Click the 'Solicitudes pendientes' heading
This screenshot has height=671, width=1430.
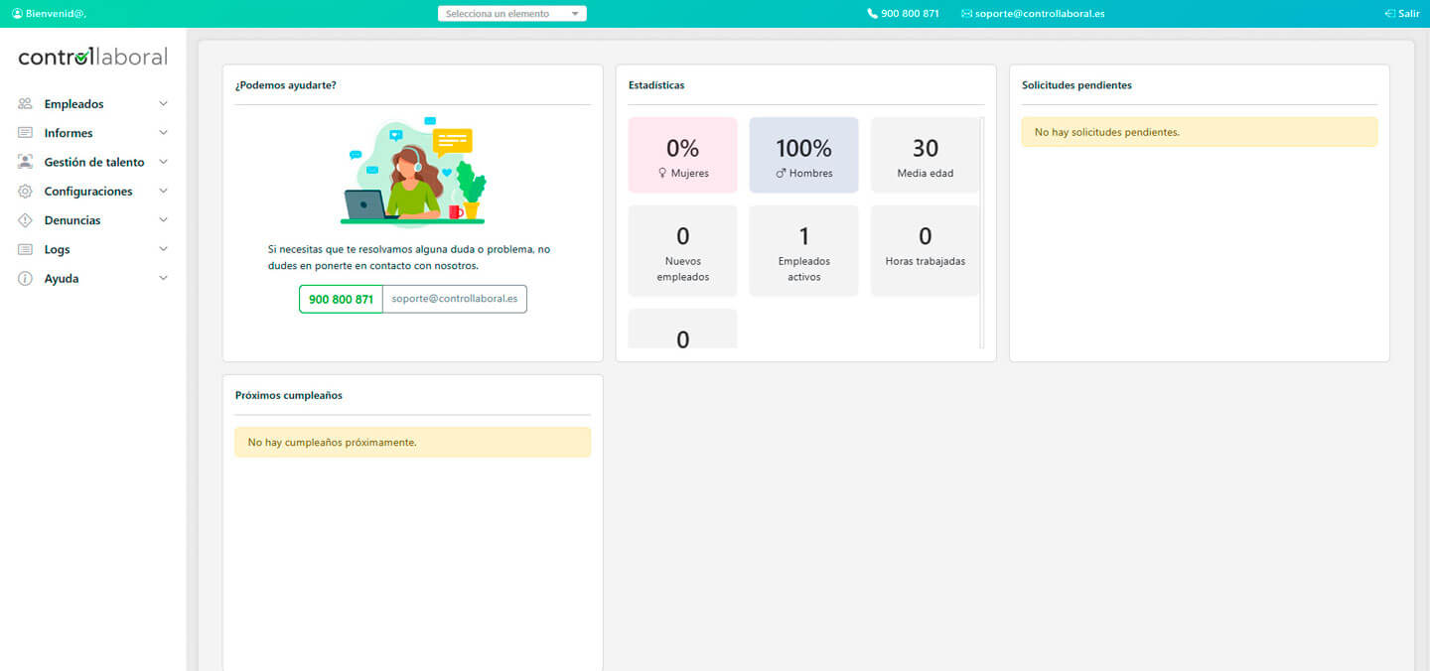click(1076, 85)
